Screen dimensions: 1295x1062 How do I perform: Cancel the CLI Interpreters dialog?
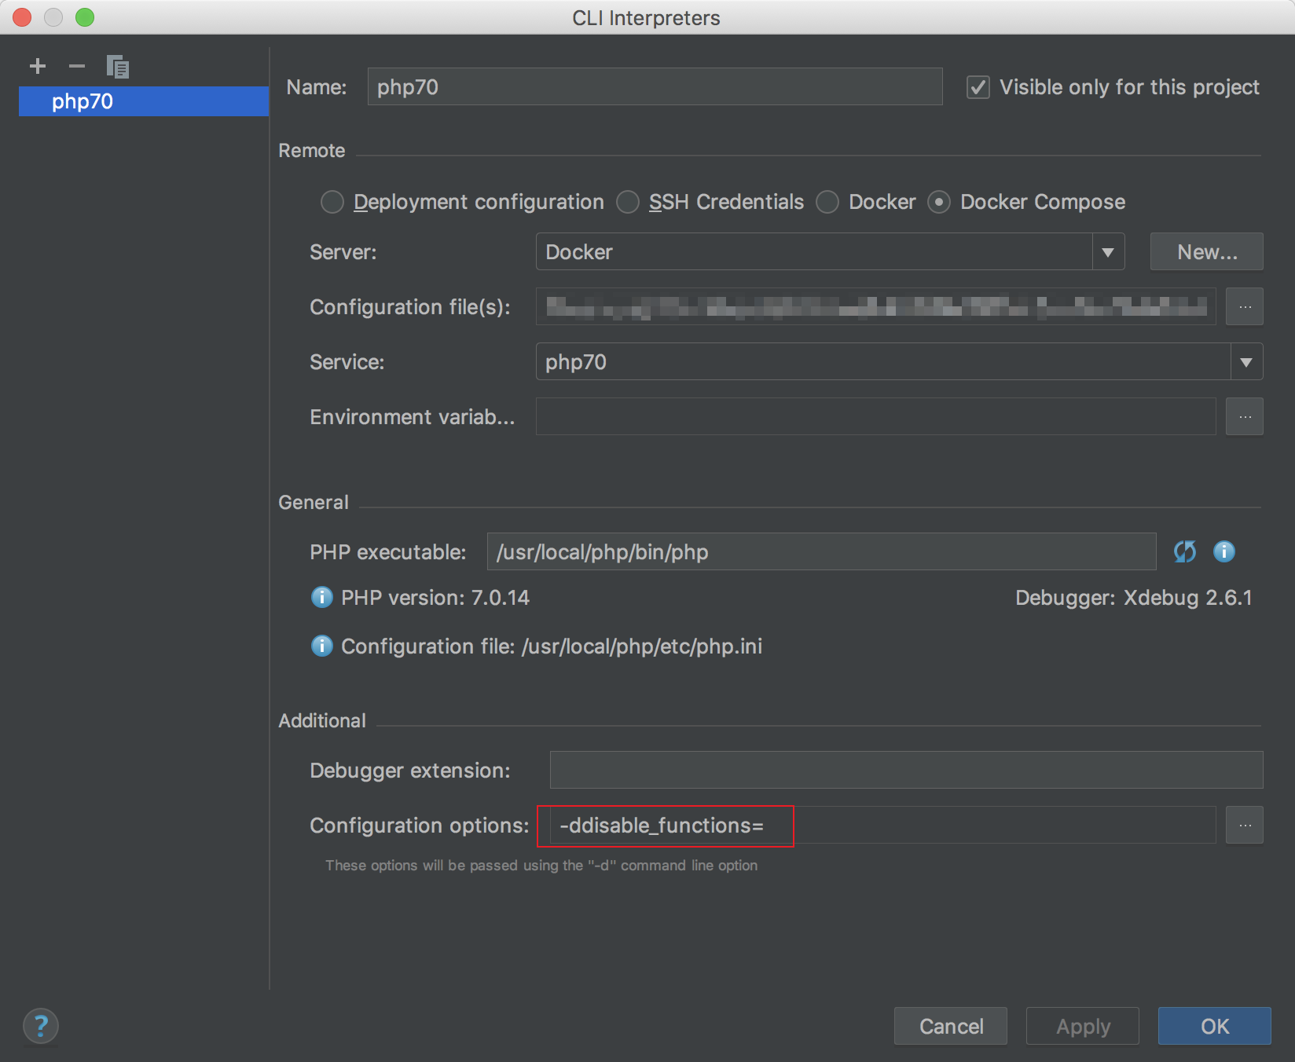coord(950,1026)
